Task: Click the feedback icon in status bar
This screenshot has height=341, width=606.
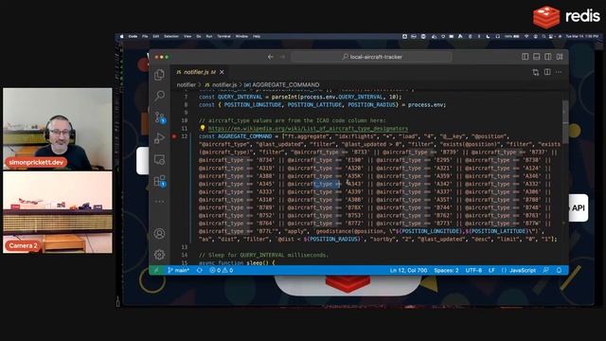Action: (x=545, y=270)
